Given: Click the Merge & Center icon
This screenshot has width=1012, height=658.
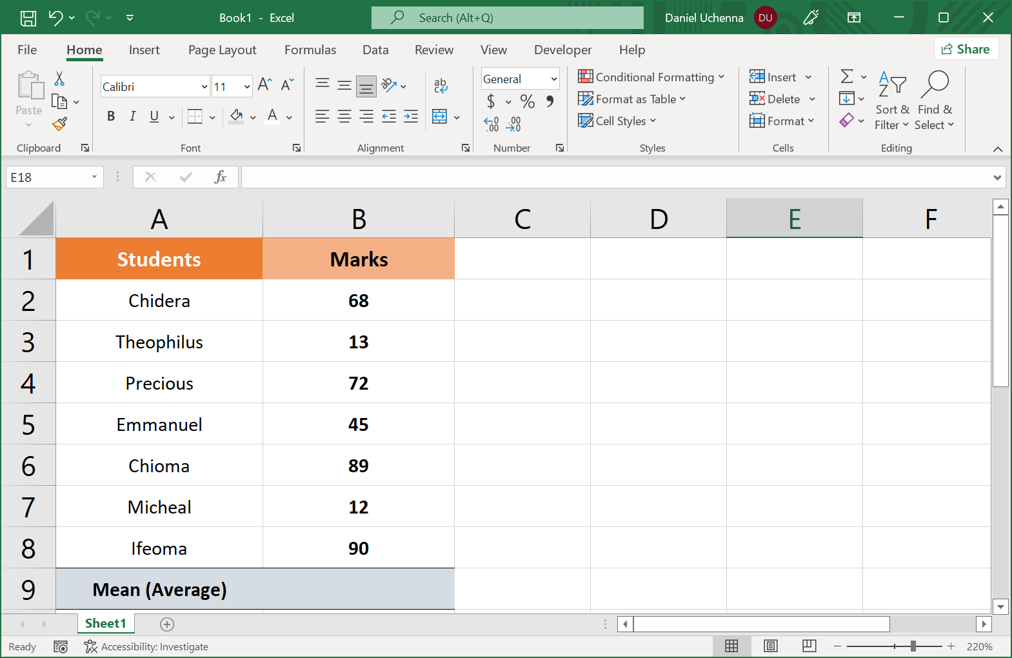Looking at the screenshot, I should (x=440, y=117).
